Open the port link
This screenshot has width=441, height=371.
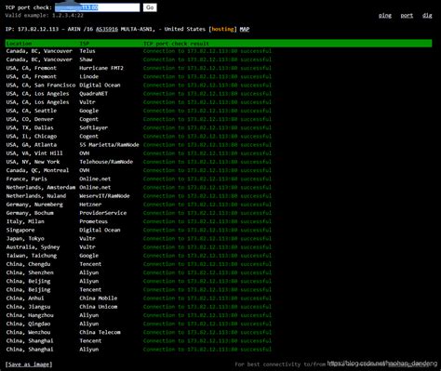tap(407, 16)
